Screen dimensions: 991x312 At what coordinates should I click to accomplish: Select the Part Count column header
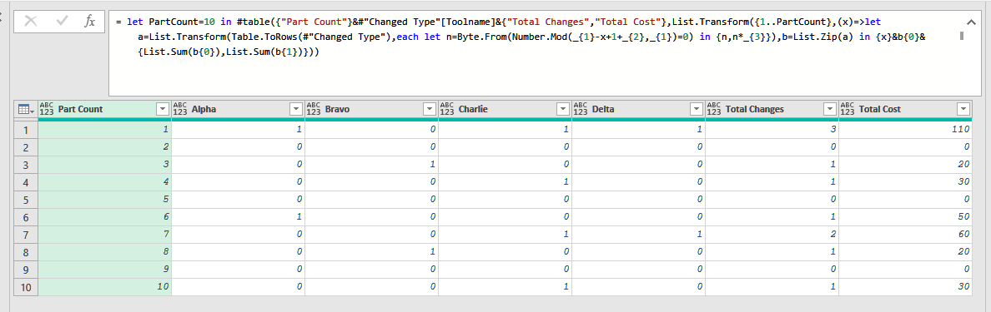click(x=104, y=109)
